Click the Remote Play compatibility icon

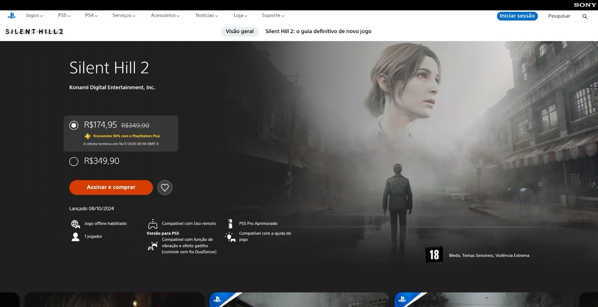(153, 224)
